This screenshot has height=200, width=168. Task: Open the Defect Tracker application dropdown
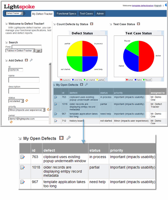[14, 13]
